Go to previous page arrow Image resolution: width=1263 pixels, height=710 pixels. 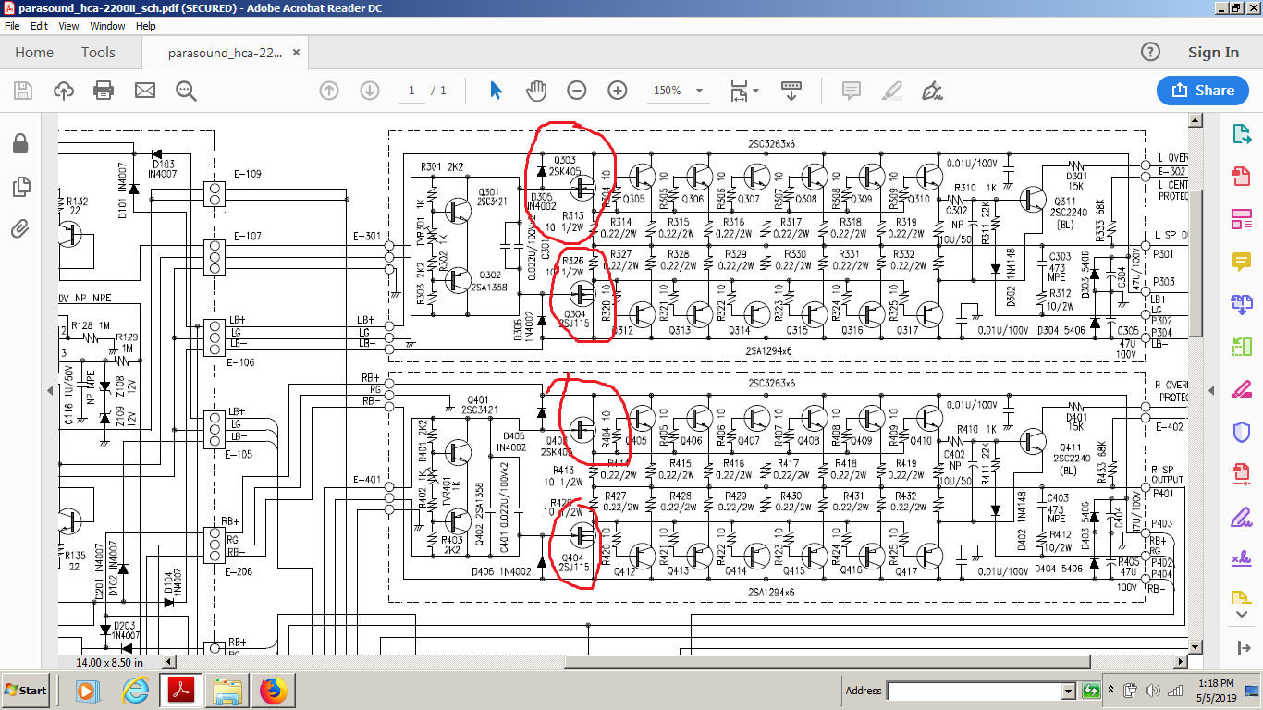click(329, 91)
